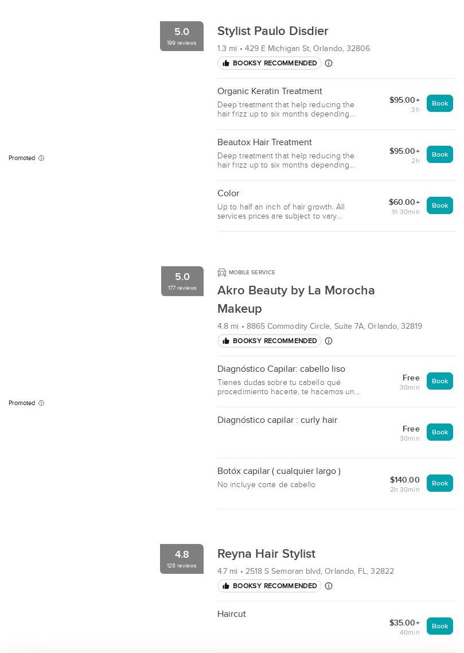Click the 5.0 rating badge with 199 reviews

[182, 36]
